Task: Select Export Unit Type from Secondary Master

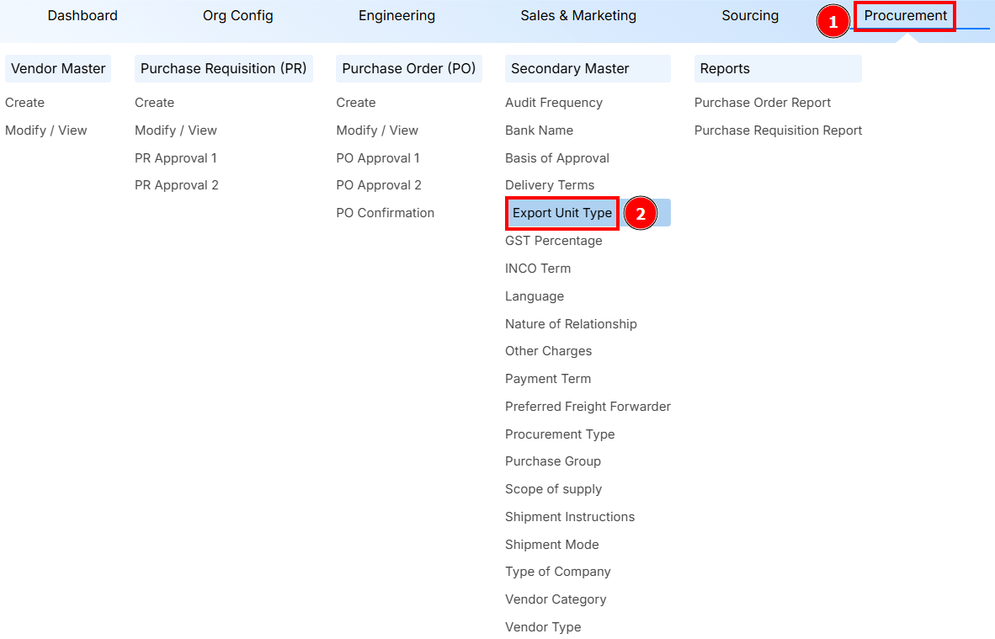Action: pos(561,213)
